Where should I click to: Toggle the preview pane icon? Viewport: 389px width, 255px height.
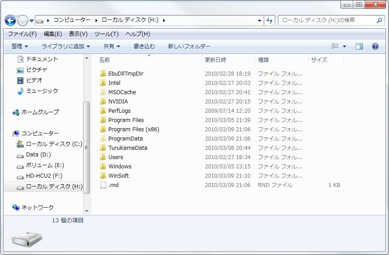359,46
